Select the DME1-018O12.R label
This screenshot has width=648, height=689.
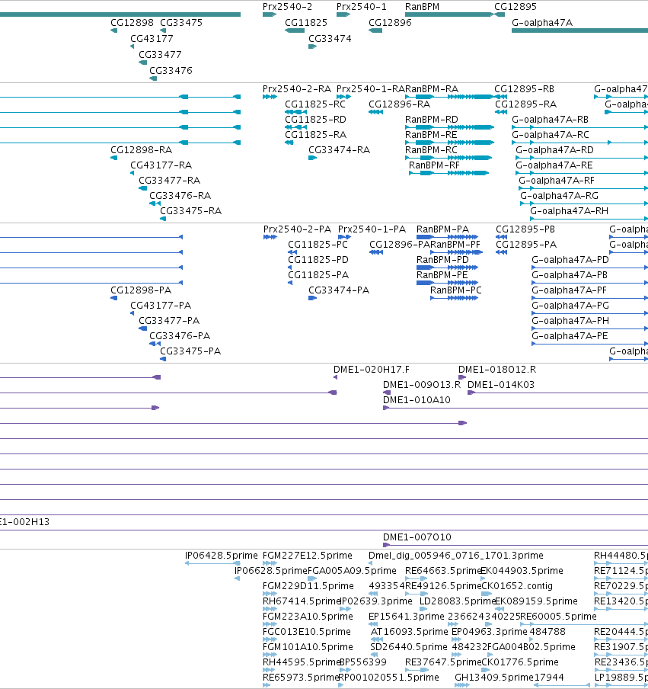click(497, 370)
